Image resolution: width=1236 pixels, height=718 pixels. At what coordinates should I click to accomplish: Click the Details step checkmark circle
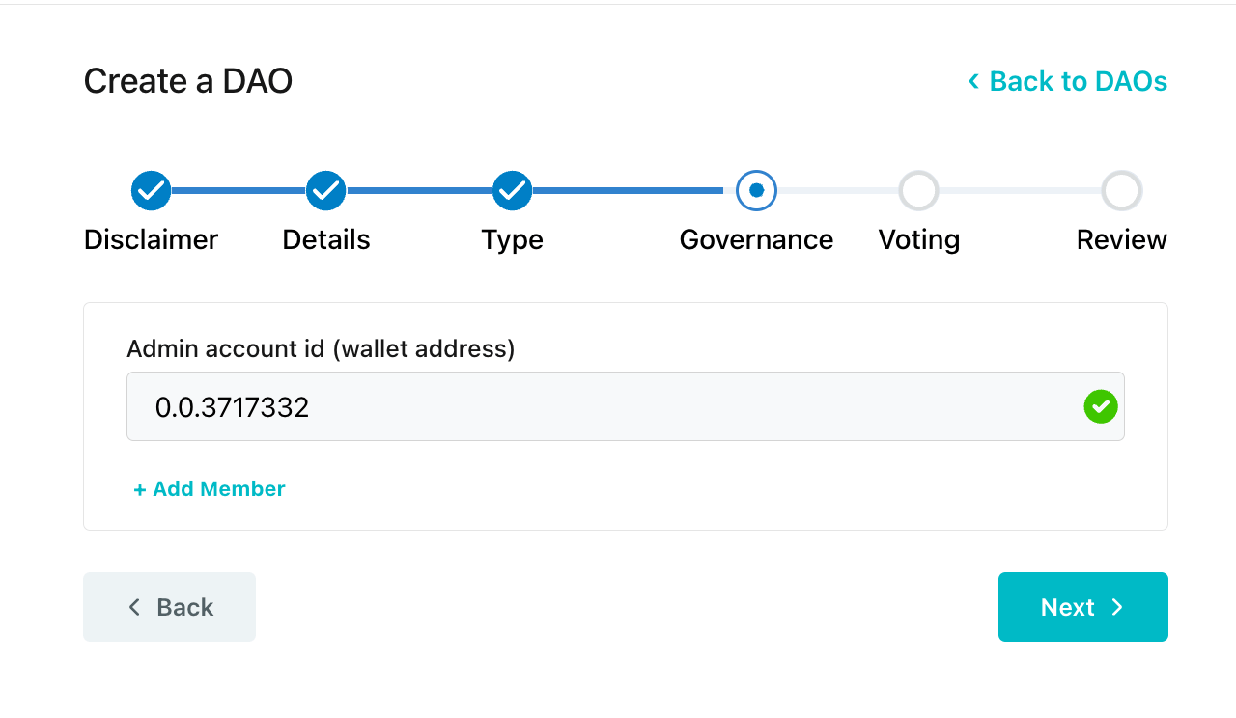click(326, 191)
